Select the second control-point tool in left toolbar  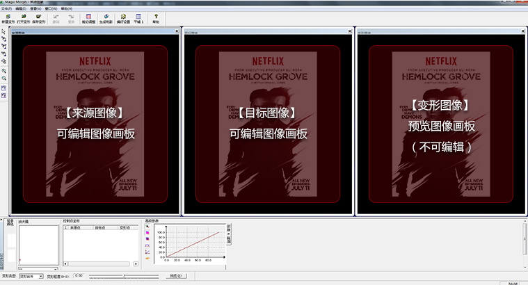coord(3,39)
